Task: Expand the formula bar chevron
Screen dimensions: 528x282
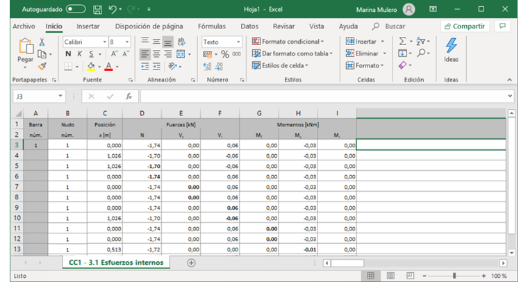Action: point(510,97)
